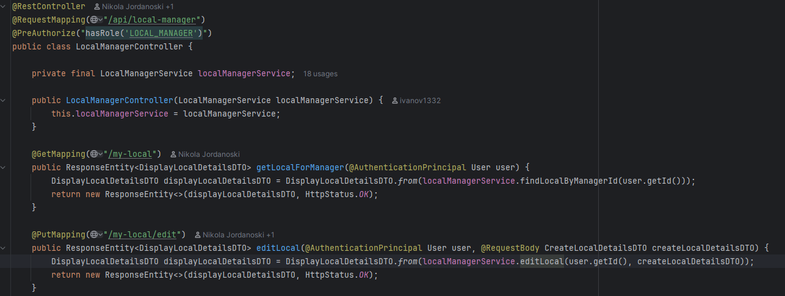The height and width of the screenshot is (296, 785).
Task: Click the globe icon inside @PutMapping
Action: pos(93,234)
